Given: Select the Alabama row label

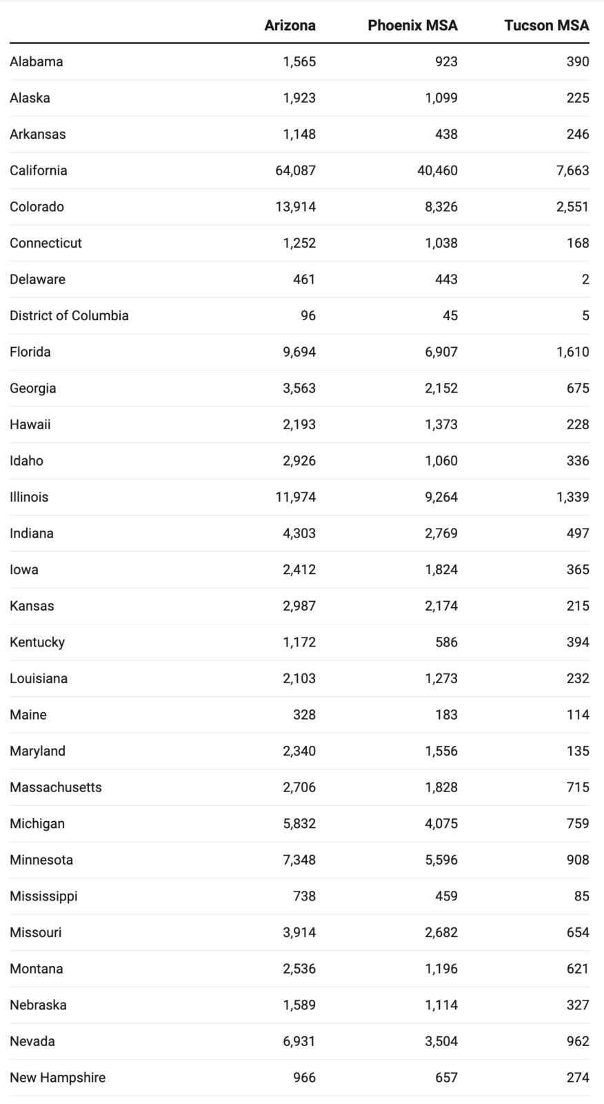Looking at the screenshot, I should tap(37, 61).
